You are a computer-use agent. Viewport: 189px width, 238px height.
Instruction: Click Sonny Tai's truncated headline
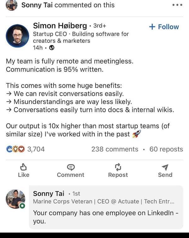104,202
